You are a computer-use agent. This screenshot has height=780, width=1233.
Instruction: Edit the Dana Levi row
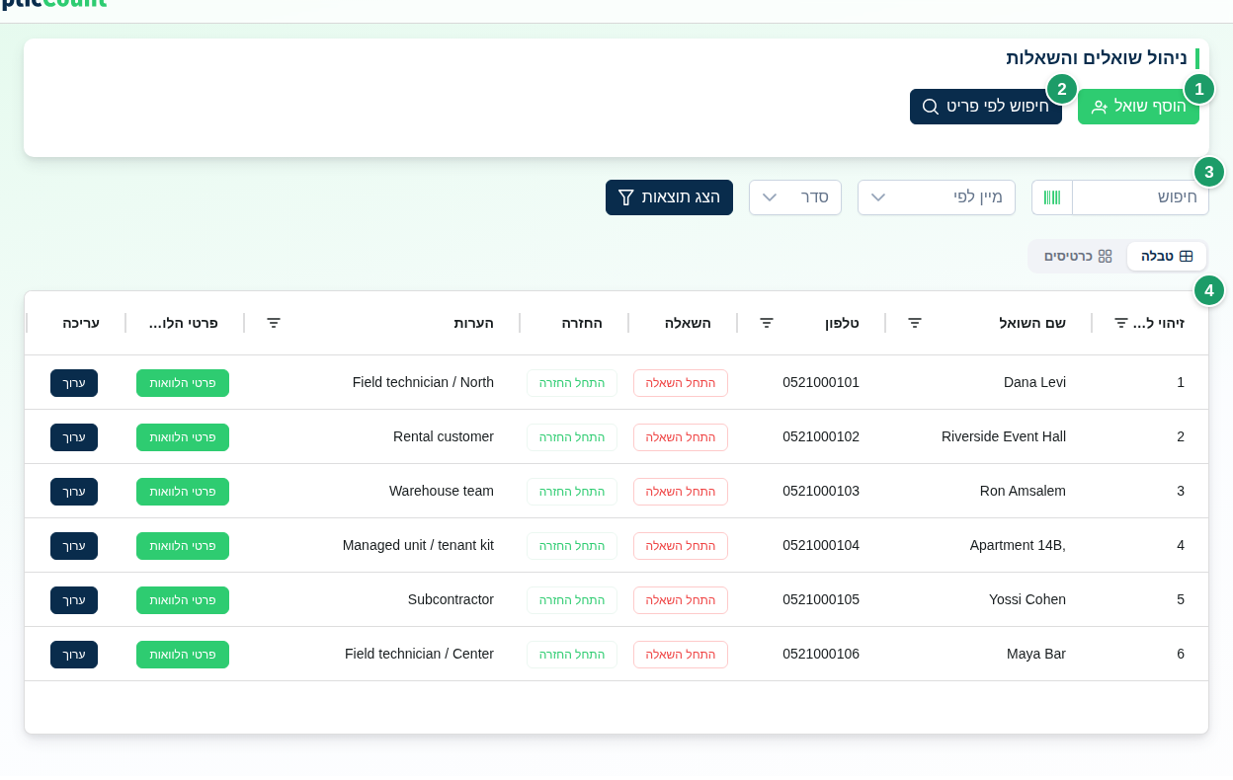tap(74, 383)
